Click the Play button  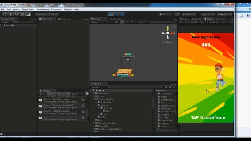(111, 14)
